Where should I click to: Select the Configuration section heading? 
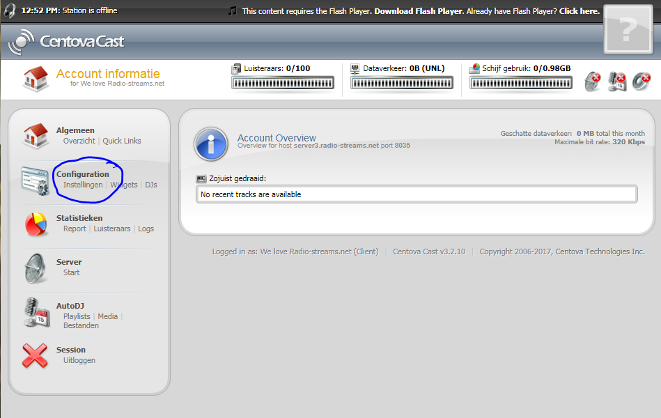pos(83,174)
